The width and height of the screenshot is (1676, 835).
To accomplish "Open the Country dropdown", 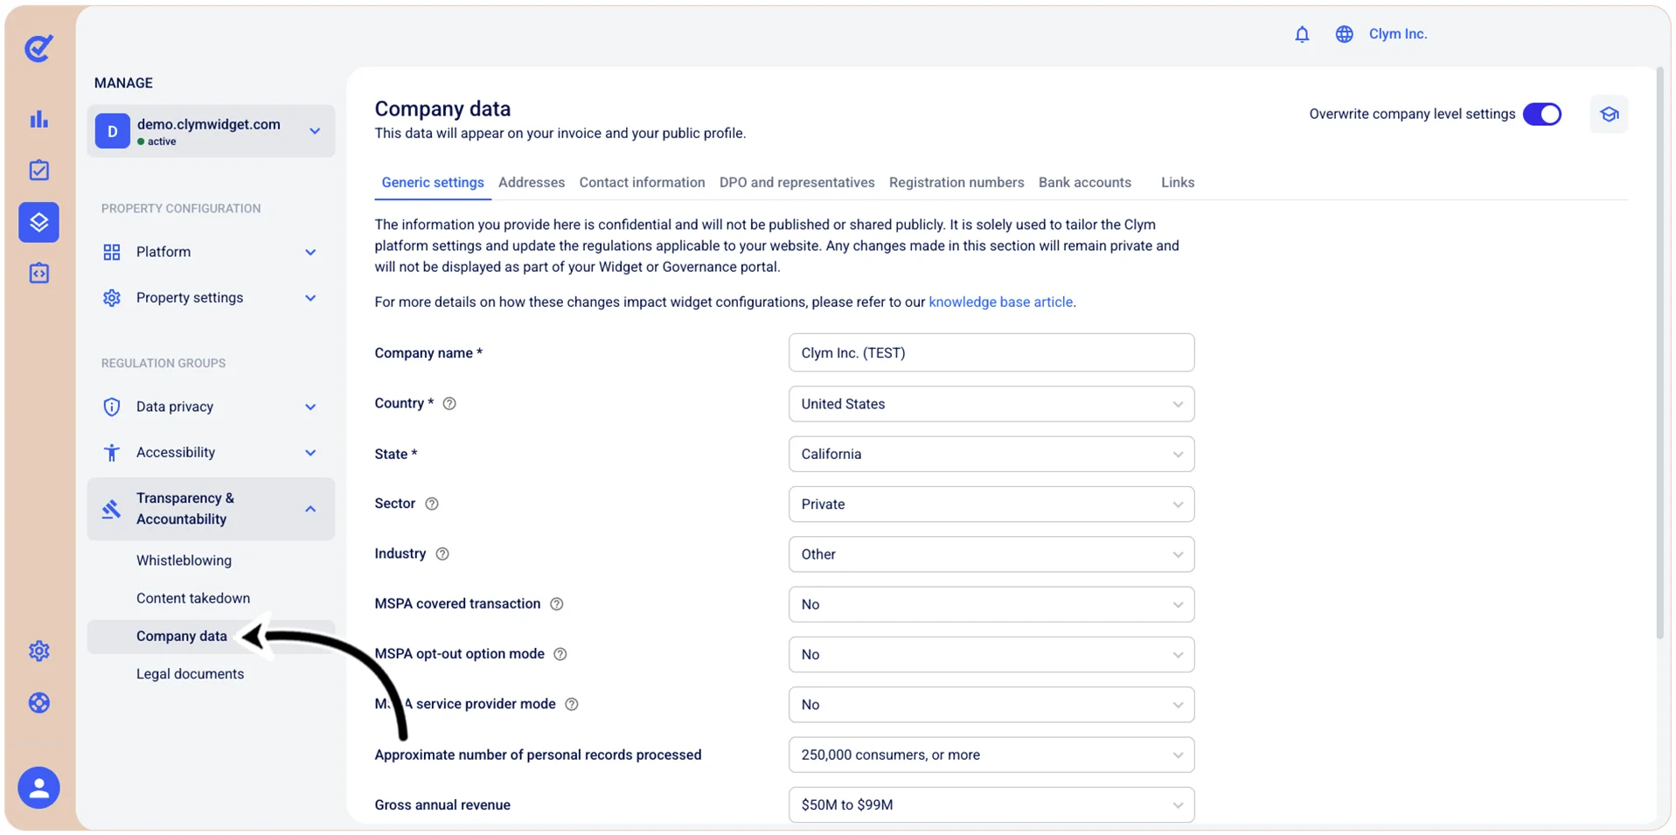I will pyautogui.click(x=991, y=404).
